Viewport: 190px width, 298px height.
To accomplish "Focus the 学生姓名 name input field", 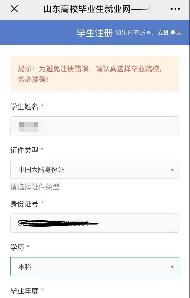I will pyautogui.click(x=94, y=126).
